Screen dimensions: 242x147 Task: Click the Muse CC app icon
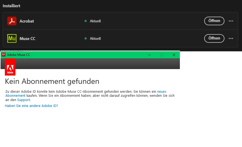[12, 38]
